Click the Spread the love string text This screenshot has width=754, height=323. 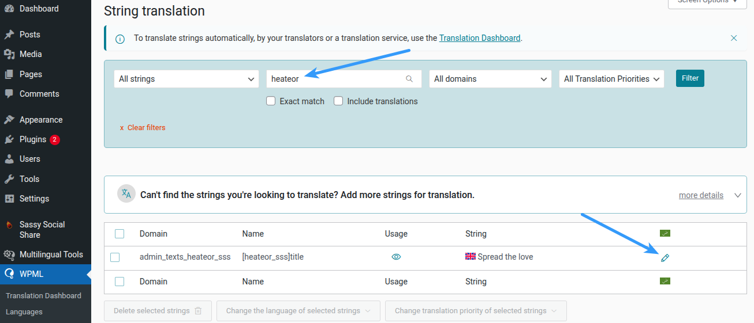[x=505, y=257]
